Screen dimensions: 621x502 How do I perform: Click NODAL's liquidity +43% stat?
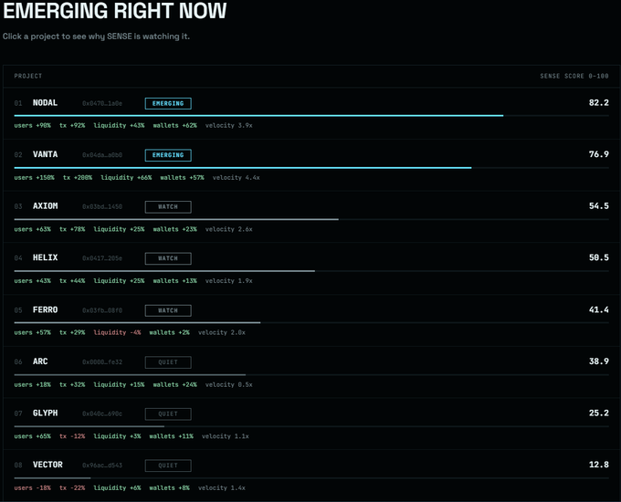119,126
